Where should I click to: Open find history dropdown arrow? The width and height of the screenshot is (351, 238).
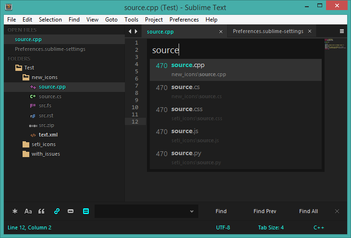192,212
